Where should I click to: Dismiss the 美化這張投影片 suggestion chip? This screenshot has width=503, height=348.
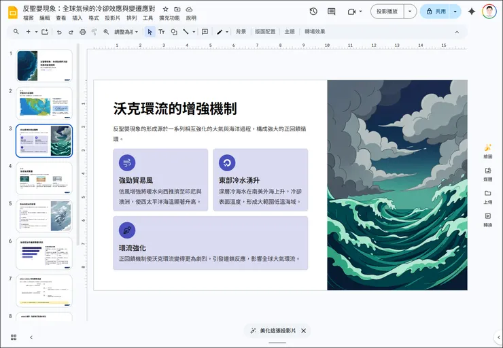[303, 331]
